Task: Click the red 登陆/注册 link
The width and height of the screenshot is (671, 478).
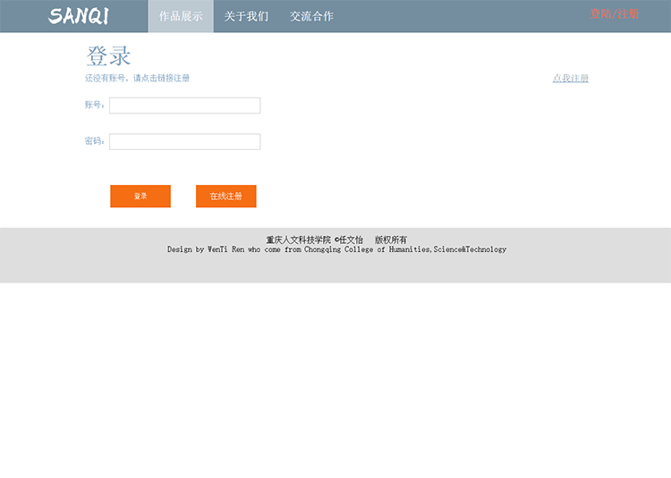Action: click(614, 13)
